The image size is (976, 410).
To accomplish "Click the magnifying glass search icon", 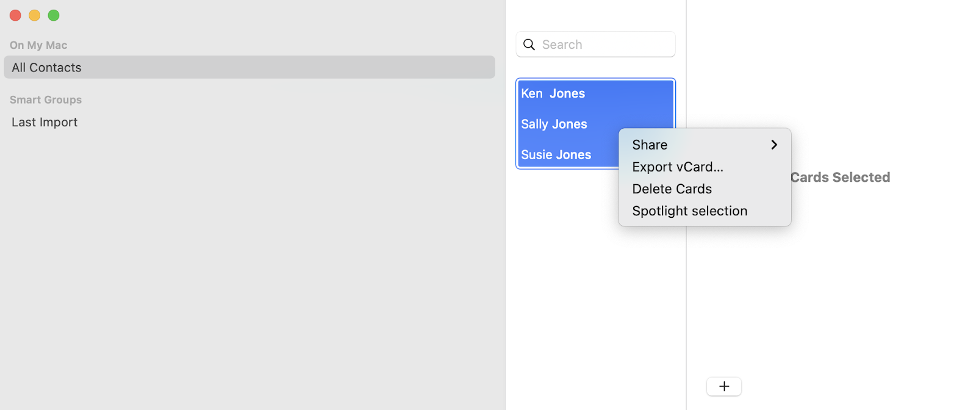I will (529, 45).
